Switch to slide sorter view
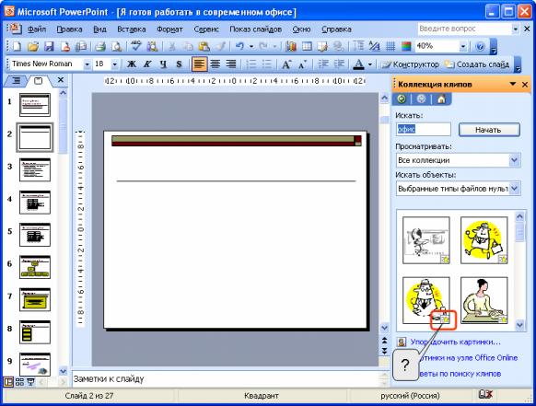Screen dimensions: 536x406 point(19,382)
